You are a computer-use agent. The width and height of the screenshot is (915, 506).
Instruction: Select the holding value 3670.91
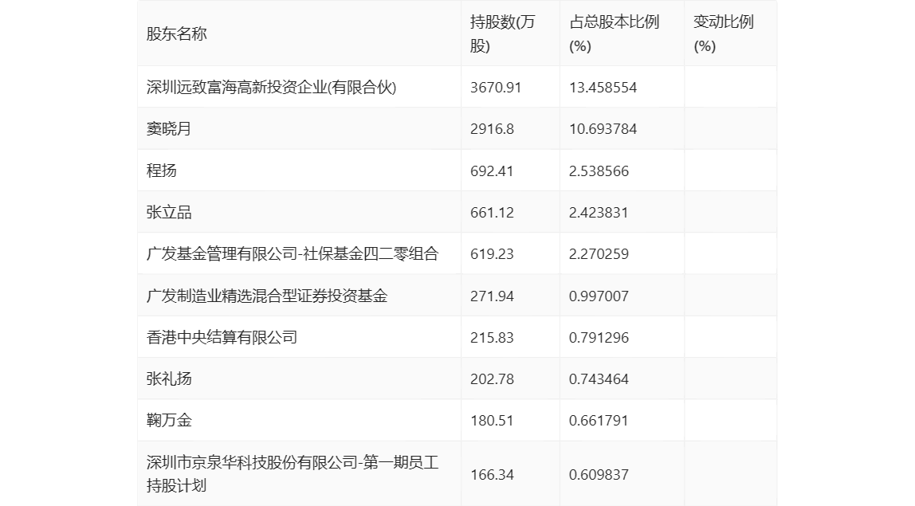(496, 88)
